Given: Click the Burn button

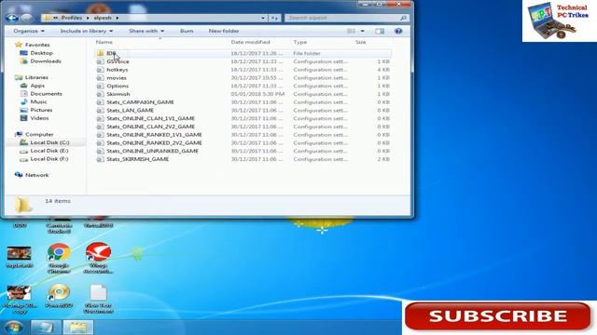Looking at the screenshot, I should pos(187,31).
